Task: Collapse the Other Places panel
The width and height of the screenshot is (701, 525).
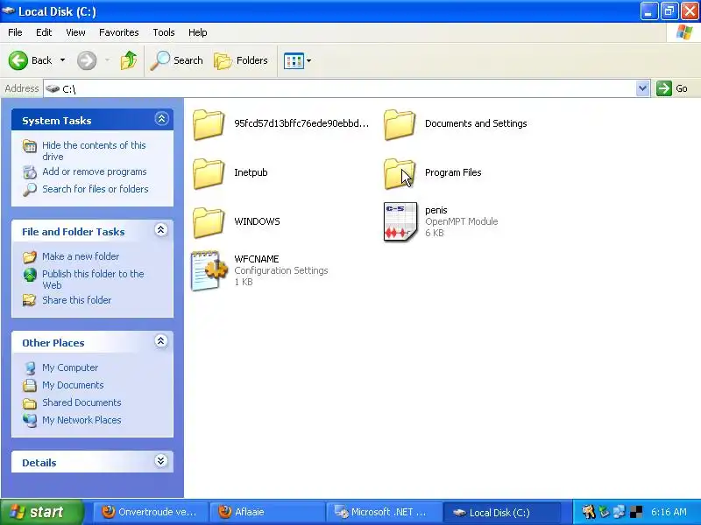Action: [x=161, y=341]
